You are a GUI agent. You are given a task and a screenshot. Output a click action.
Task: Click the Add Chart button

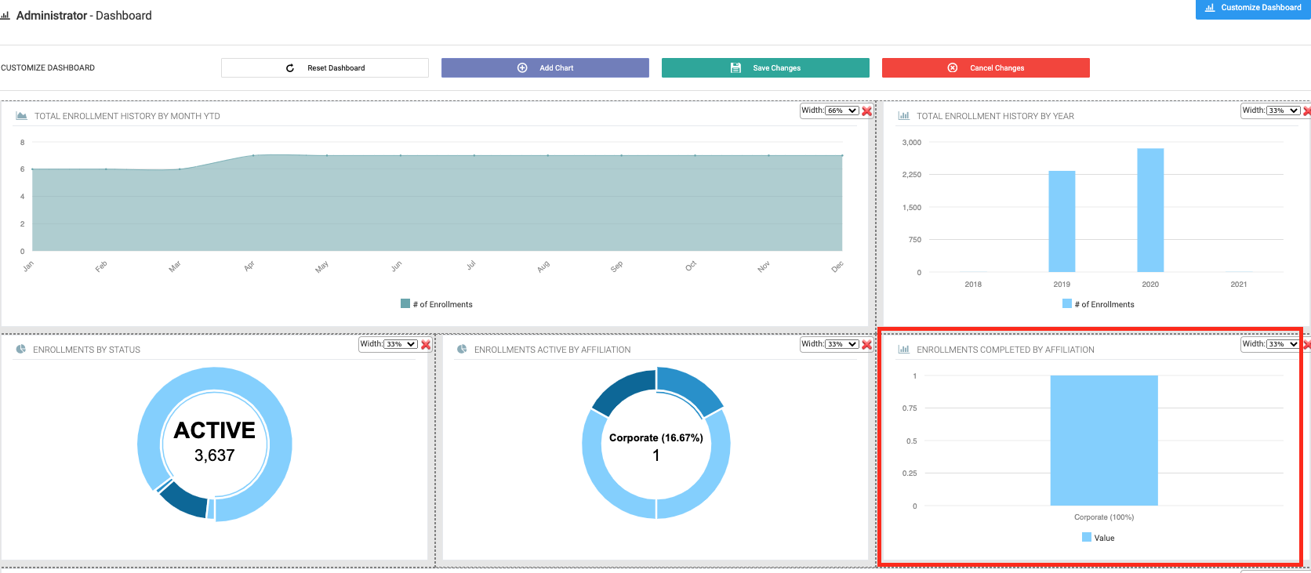tap(545, 68)
